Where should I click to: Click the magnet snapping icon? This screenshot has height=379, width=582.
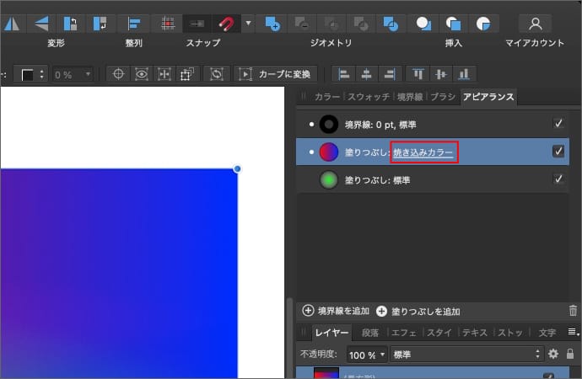click(225, 24)
